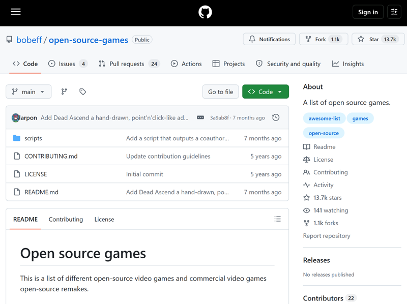View the 1.1k forks link

321,223
